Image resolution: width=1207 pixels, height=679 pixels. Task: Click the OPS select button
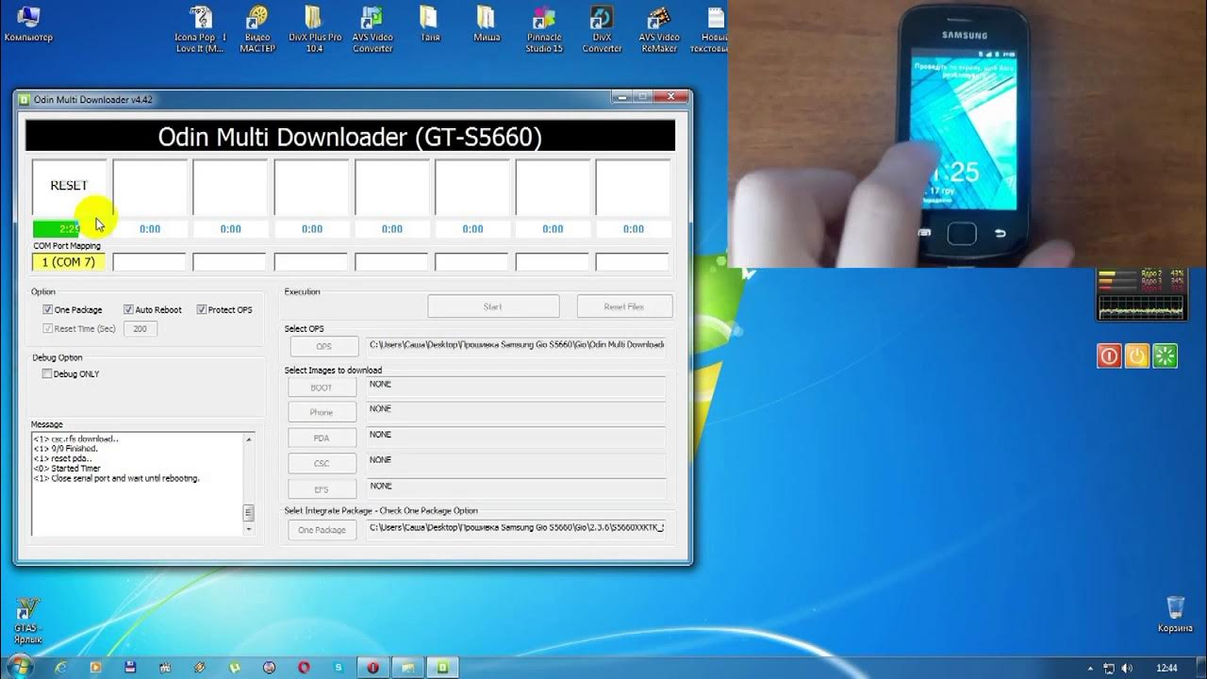(x=323, y=346)
